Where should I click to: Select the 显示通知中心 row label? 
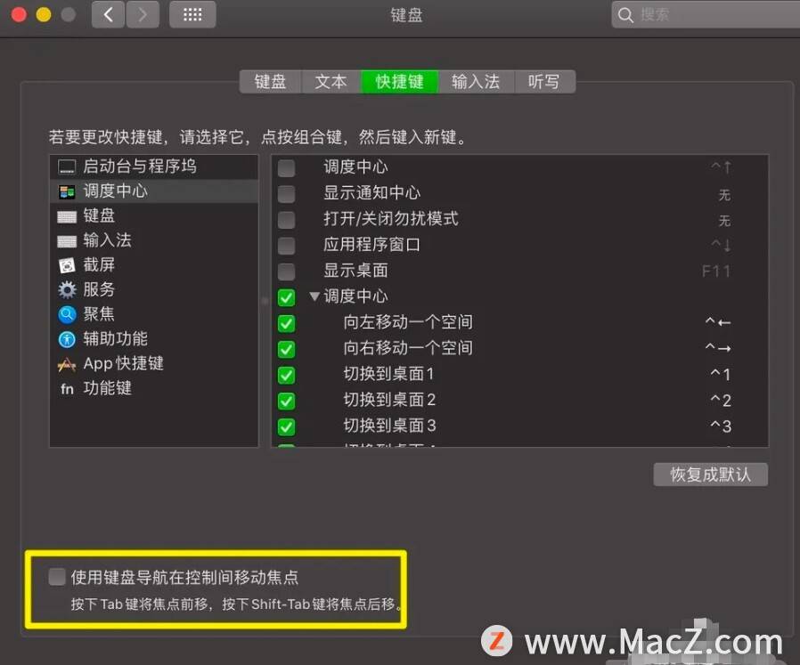click(x=372, y=193)
